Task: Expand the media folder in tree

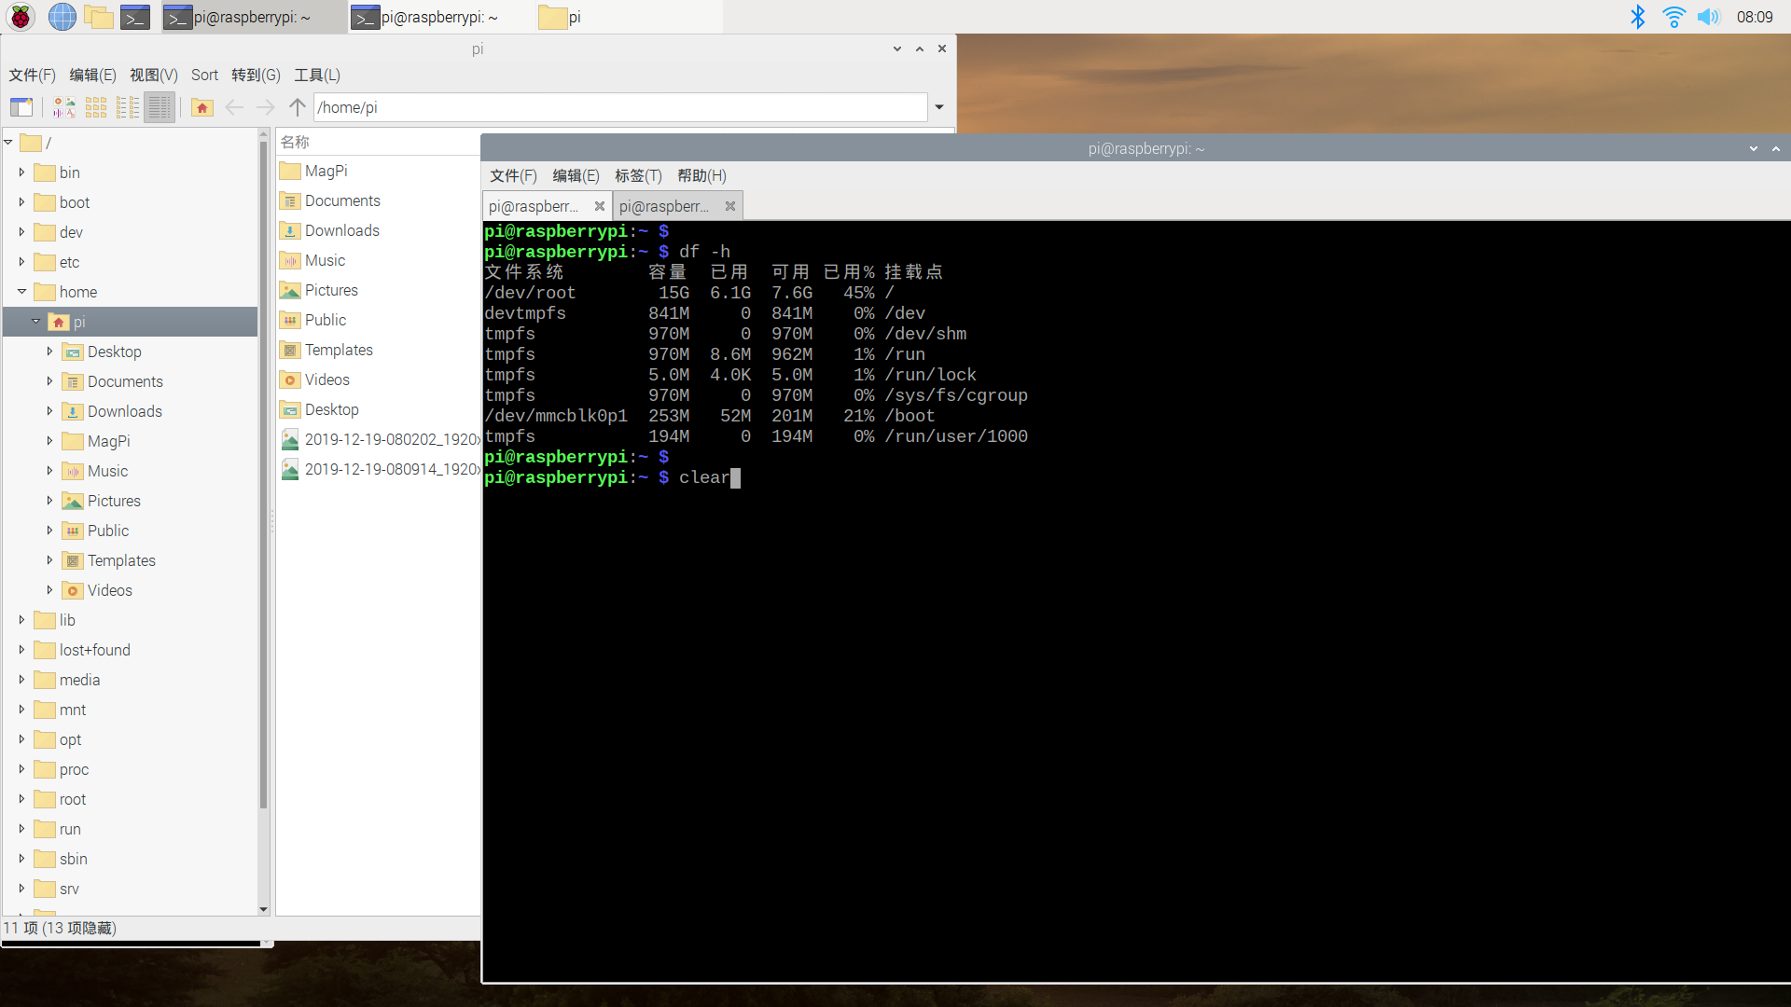Action: click(21, 680)
